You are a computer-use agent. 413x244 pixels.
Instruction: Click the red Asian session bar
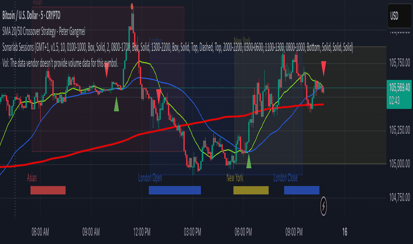[48, 190]
